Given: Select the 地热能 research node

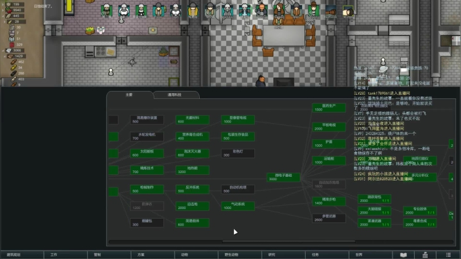Looking at the screenshot, I should (x=192, y=170).
